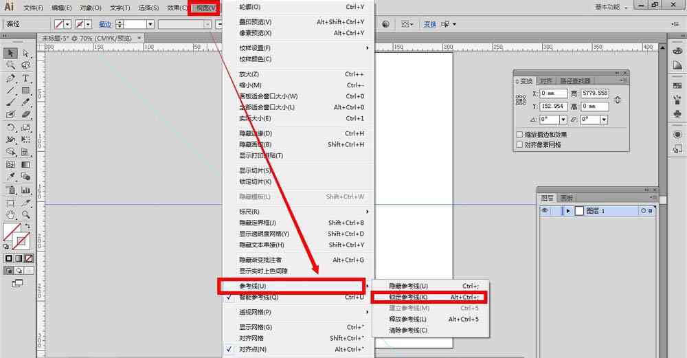Select the Eyedropper tool
Screen dimensions: 687x358
coord(10,177)
